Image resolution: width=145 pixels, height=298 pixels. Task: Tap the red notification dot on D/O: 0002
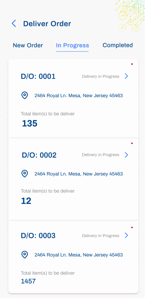(x=132, y=143)
